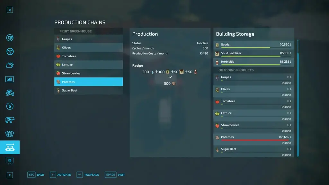Open the world map sidebar icon

10,38
